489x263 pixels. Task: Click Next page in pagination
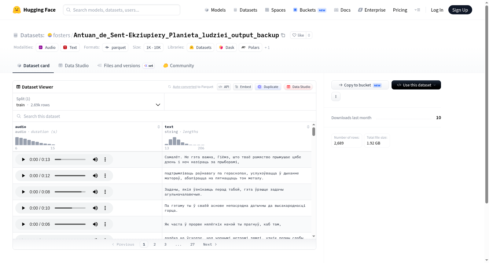[210, 244]
